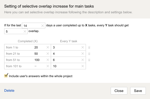Delete the 'from 1 to 20' row with trash icon

[89, 47]
